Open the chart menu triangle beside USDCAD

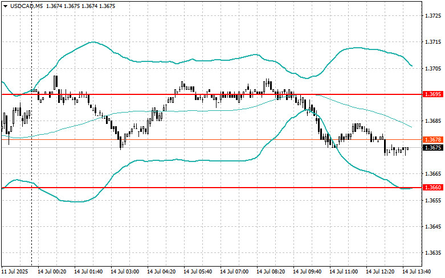[5, 6]
